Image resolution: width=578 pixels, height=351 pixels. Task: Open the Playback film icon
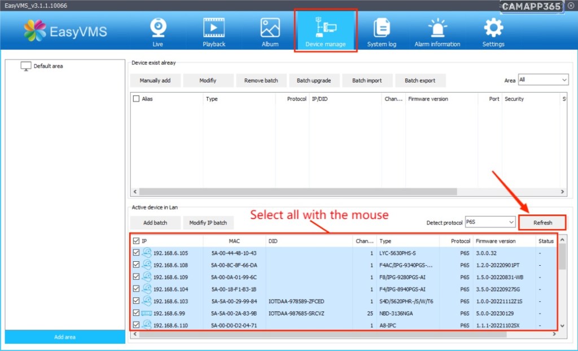[214, 28]
